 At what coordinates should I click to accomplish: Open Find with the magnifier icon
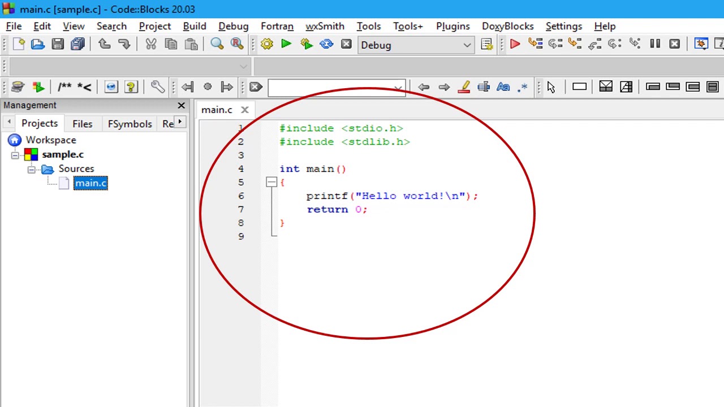(x=217, y=45)
